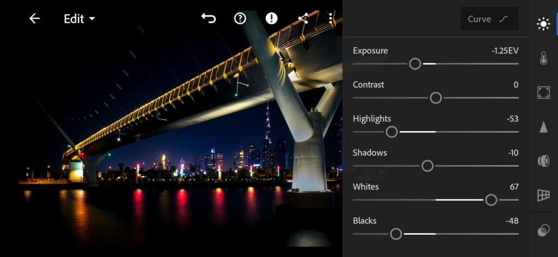Open the help question mark icon
The width and height of the screenshot is (558, 257).
pos(240,18)
